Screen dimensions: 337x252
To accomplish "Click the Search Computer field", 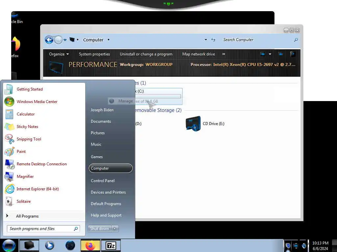I will 258,40.
